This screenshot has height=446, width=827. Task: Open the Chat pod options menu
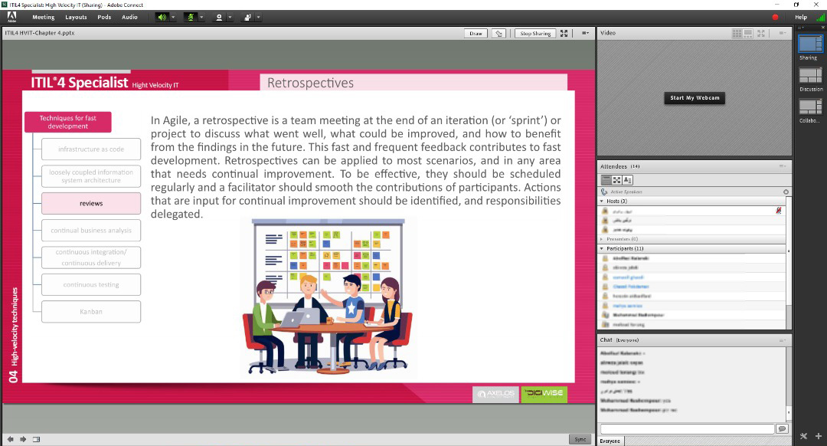coord(783,340)
